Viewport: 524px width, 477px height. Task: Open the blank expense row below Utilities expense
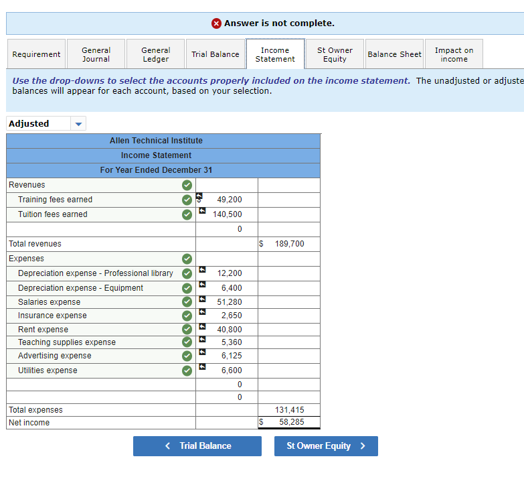[x=101, y=385]
